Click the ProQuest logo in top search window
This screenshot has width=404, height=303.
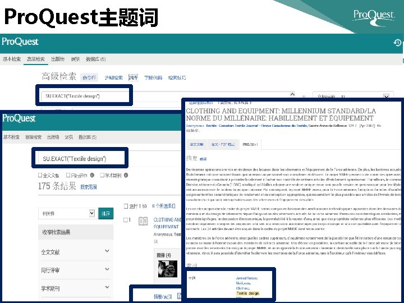point(20,42)
